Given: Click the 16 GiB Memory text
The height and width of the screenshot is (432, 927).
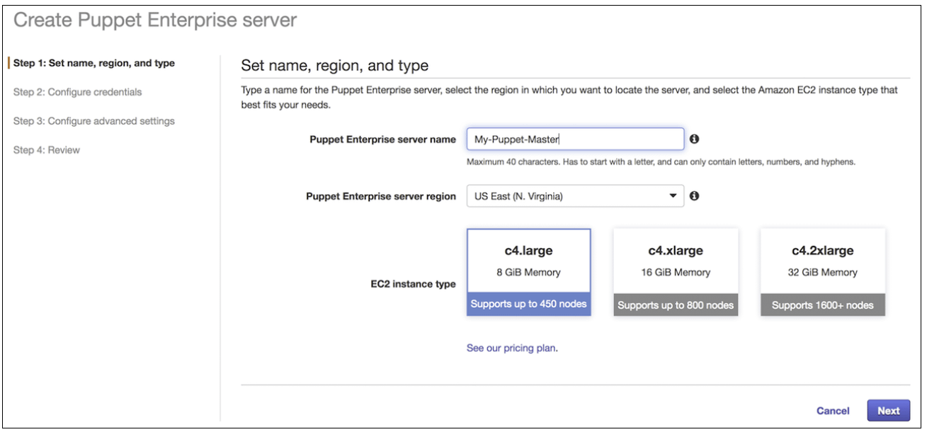Looking at the screenshot, I should click(x=676, y=272).
